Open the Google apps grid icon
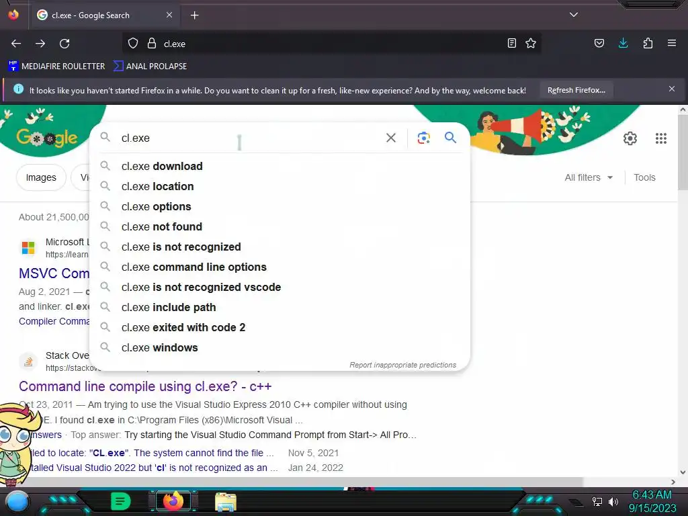Viewport: 688px width, 516px height. point(661,138)
